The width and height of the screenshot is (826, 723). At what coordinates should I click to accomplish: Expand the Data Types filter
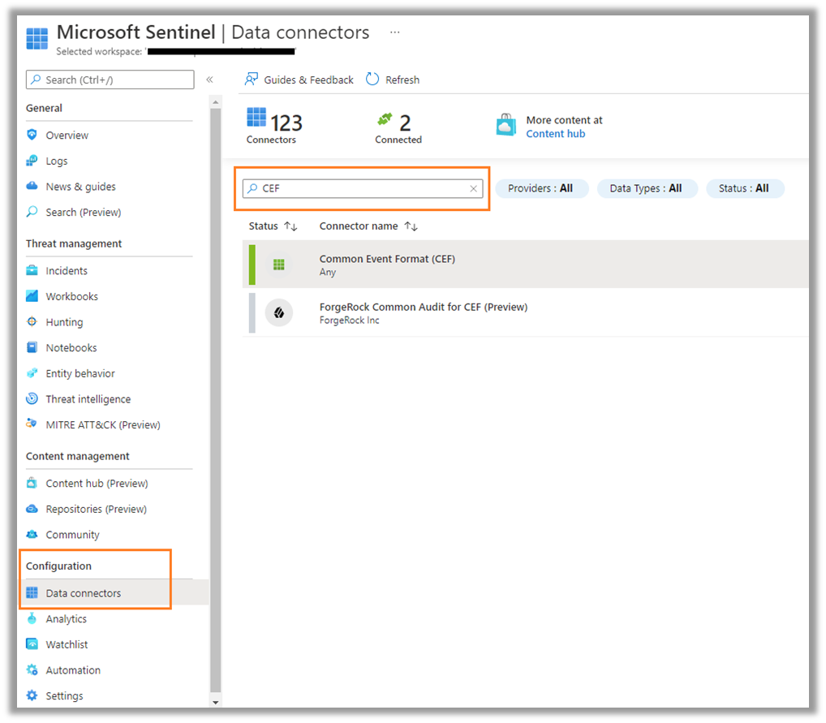646,188
